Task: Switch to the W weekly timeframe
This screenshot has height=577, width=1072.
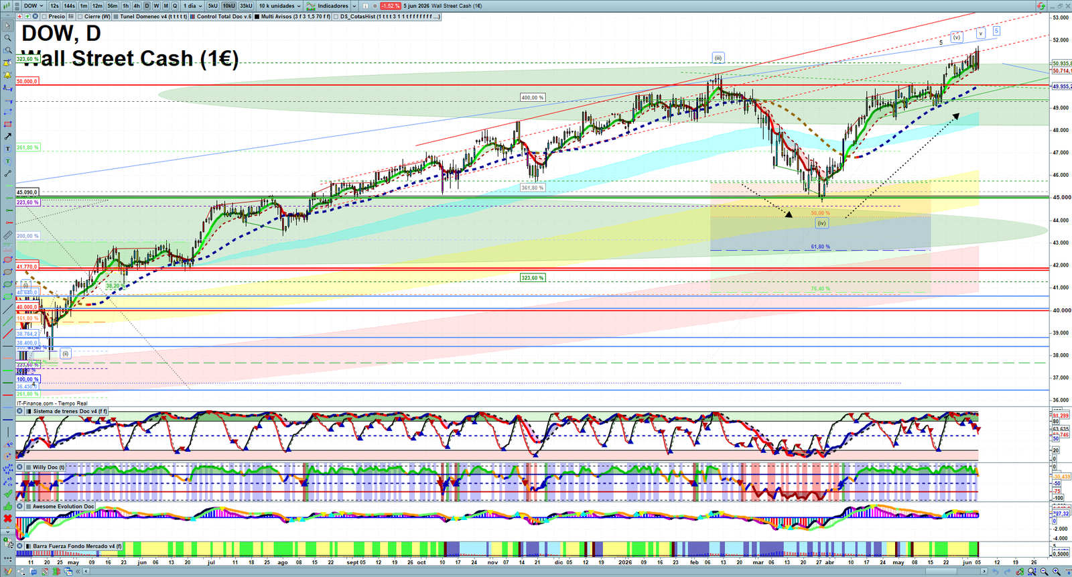Action: click(x=156, y=6)
